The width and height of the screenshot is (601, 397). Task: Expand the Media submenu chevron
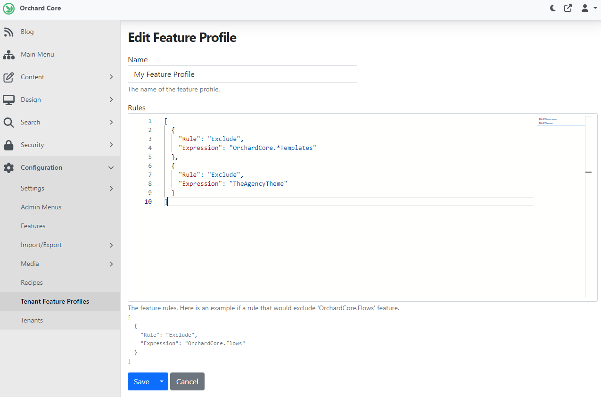[x=111, y=264]
